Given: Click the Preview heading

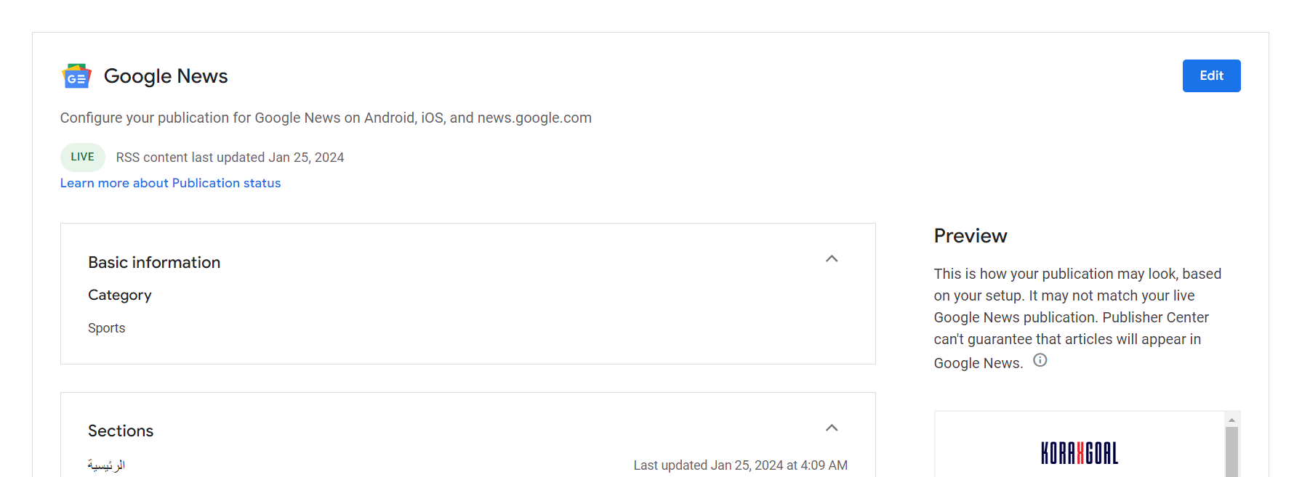Looking at the screenshot, I should (x=971, y=236).
